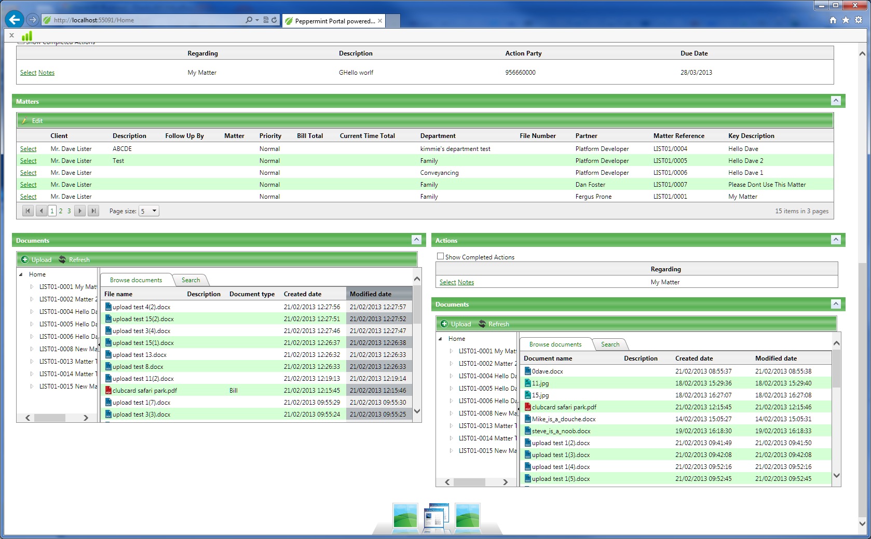
Task: Open Notes link in the Actions panel
Action: pyautogui.click(x=466, y=282)
